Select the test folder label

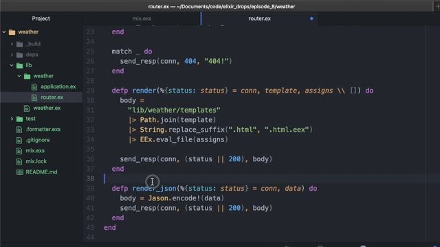coord(30,119)
